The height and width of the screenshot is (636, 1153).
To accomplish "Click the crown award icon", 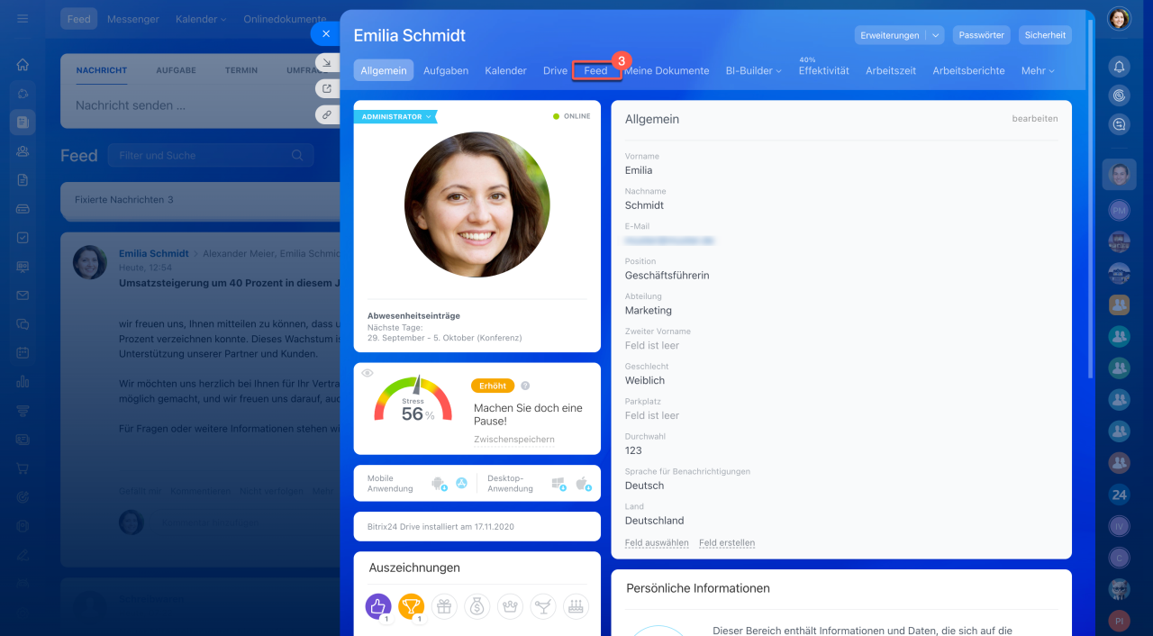I will click(510, 606).
